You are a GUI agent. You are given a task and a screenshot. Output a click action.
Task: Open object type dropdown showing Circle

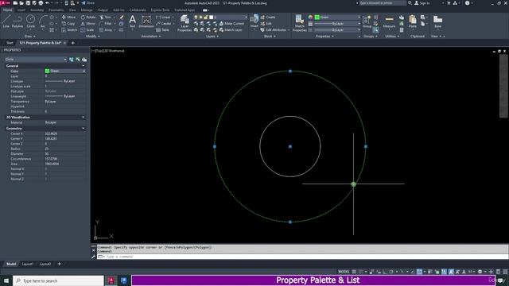pos(36,60)
